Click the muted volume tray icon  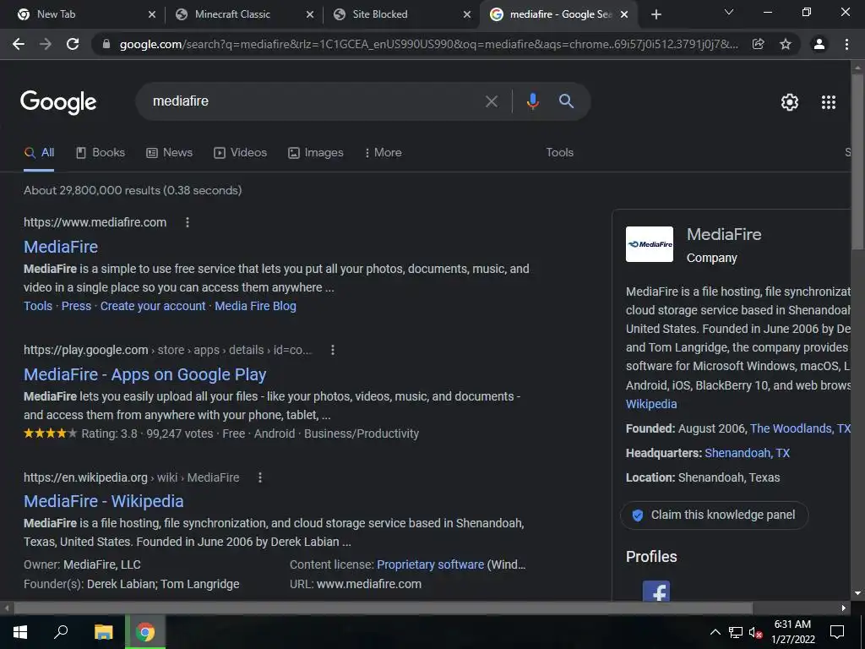(x=755, y=632)
